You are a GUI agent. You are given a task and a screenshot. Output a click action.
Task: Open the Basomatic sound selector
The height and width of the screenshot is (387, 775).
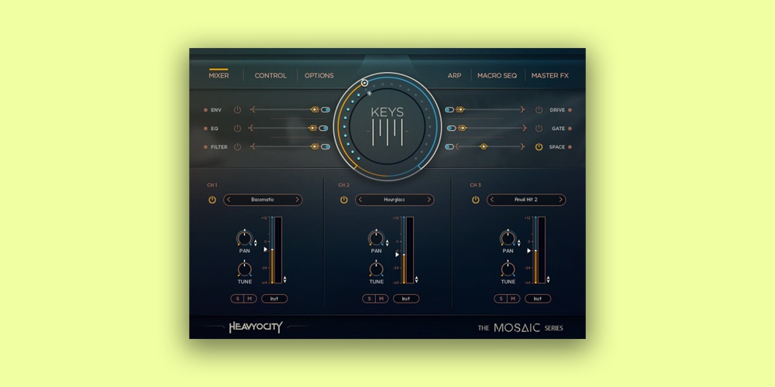click(x=263, y=200)
